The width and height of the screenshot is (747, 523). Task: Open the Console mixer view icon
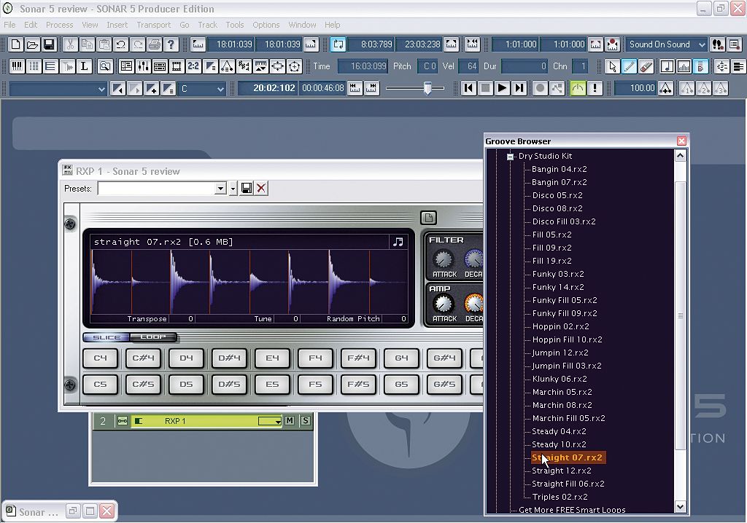[143, 66]
